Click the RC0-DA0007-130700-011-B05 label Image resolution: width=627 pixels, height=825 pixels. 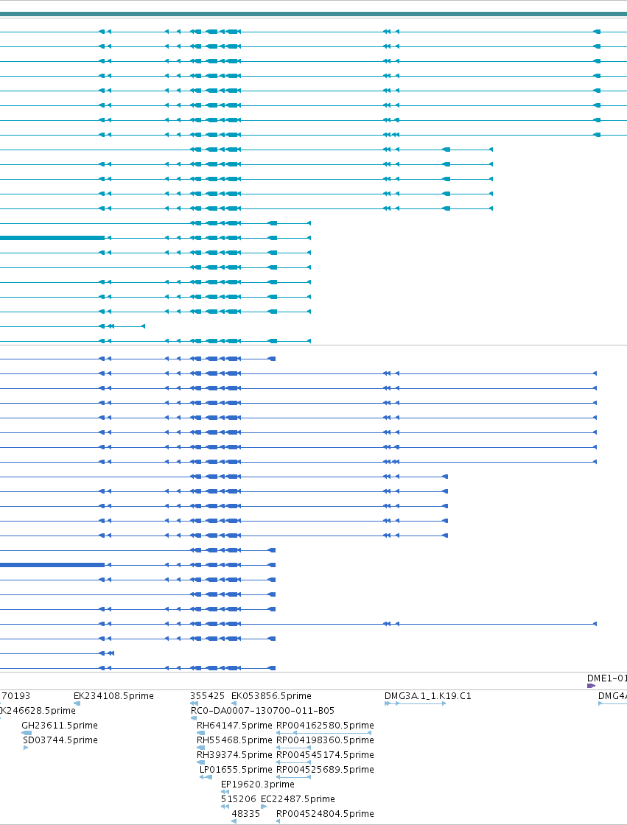[262, 710]
